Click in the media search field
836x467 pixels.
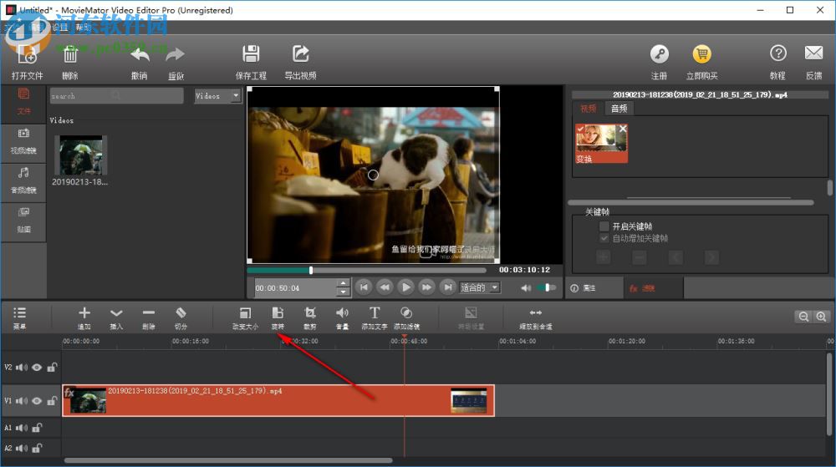pyautogui.click(x=117, y=96)
